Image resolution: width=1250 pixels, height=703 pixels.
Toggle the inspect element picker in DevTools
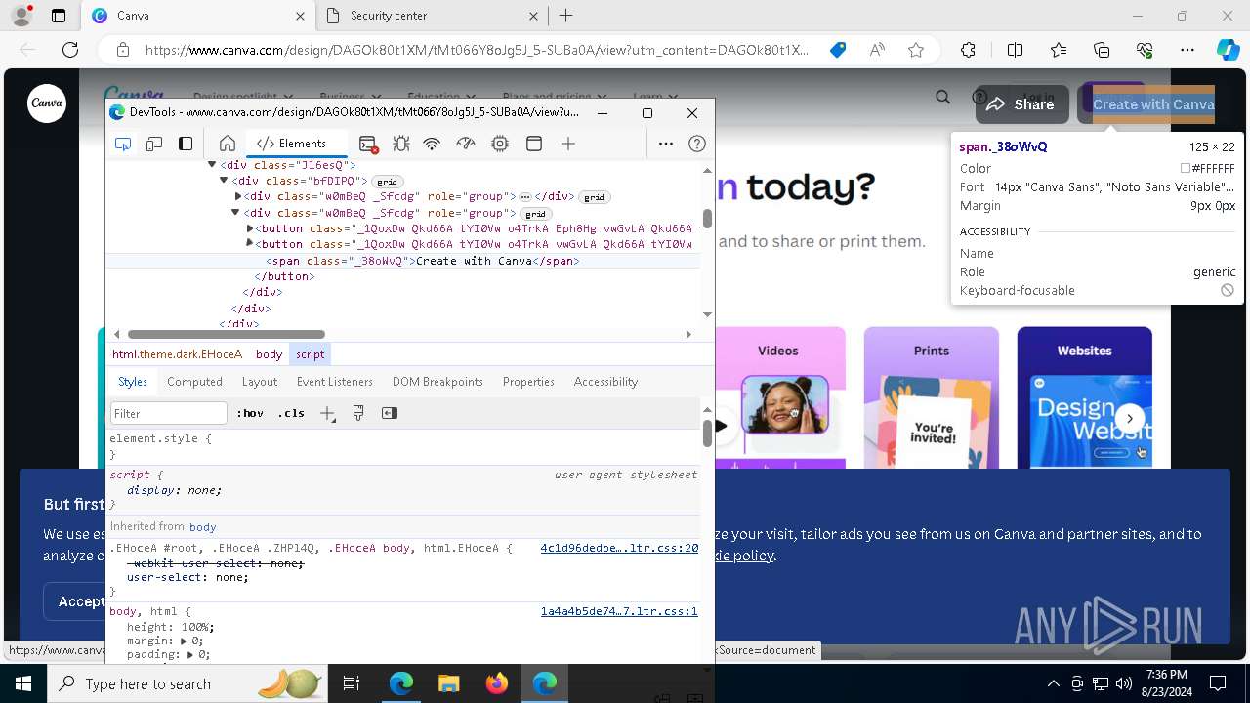123,144
